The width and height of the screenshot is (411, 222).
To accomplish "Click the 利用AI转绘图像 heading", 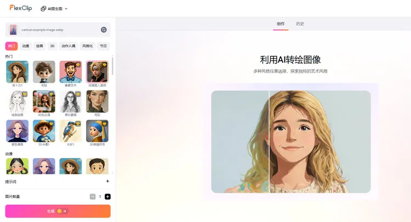I will pyautogui.click(x=290, y=60).
